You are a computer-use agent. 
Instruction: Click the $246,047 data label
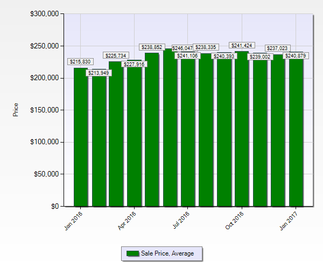point(182,48)
